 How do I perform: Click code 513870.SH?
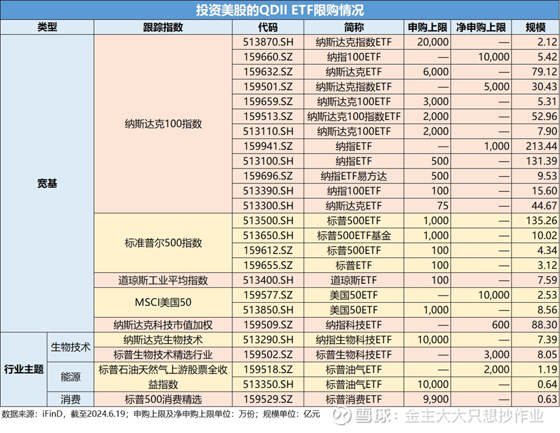(268, 42)
